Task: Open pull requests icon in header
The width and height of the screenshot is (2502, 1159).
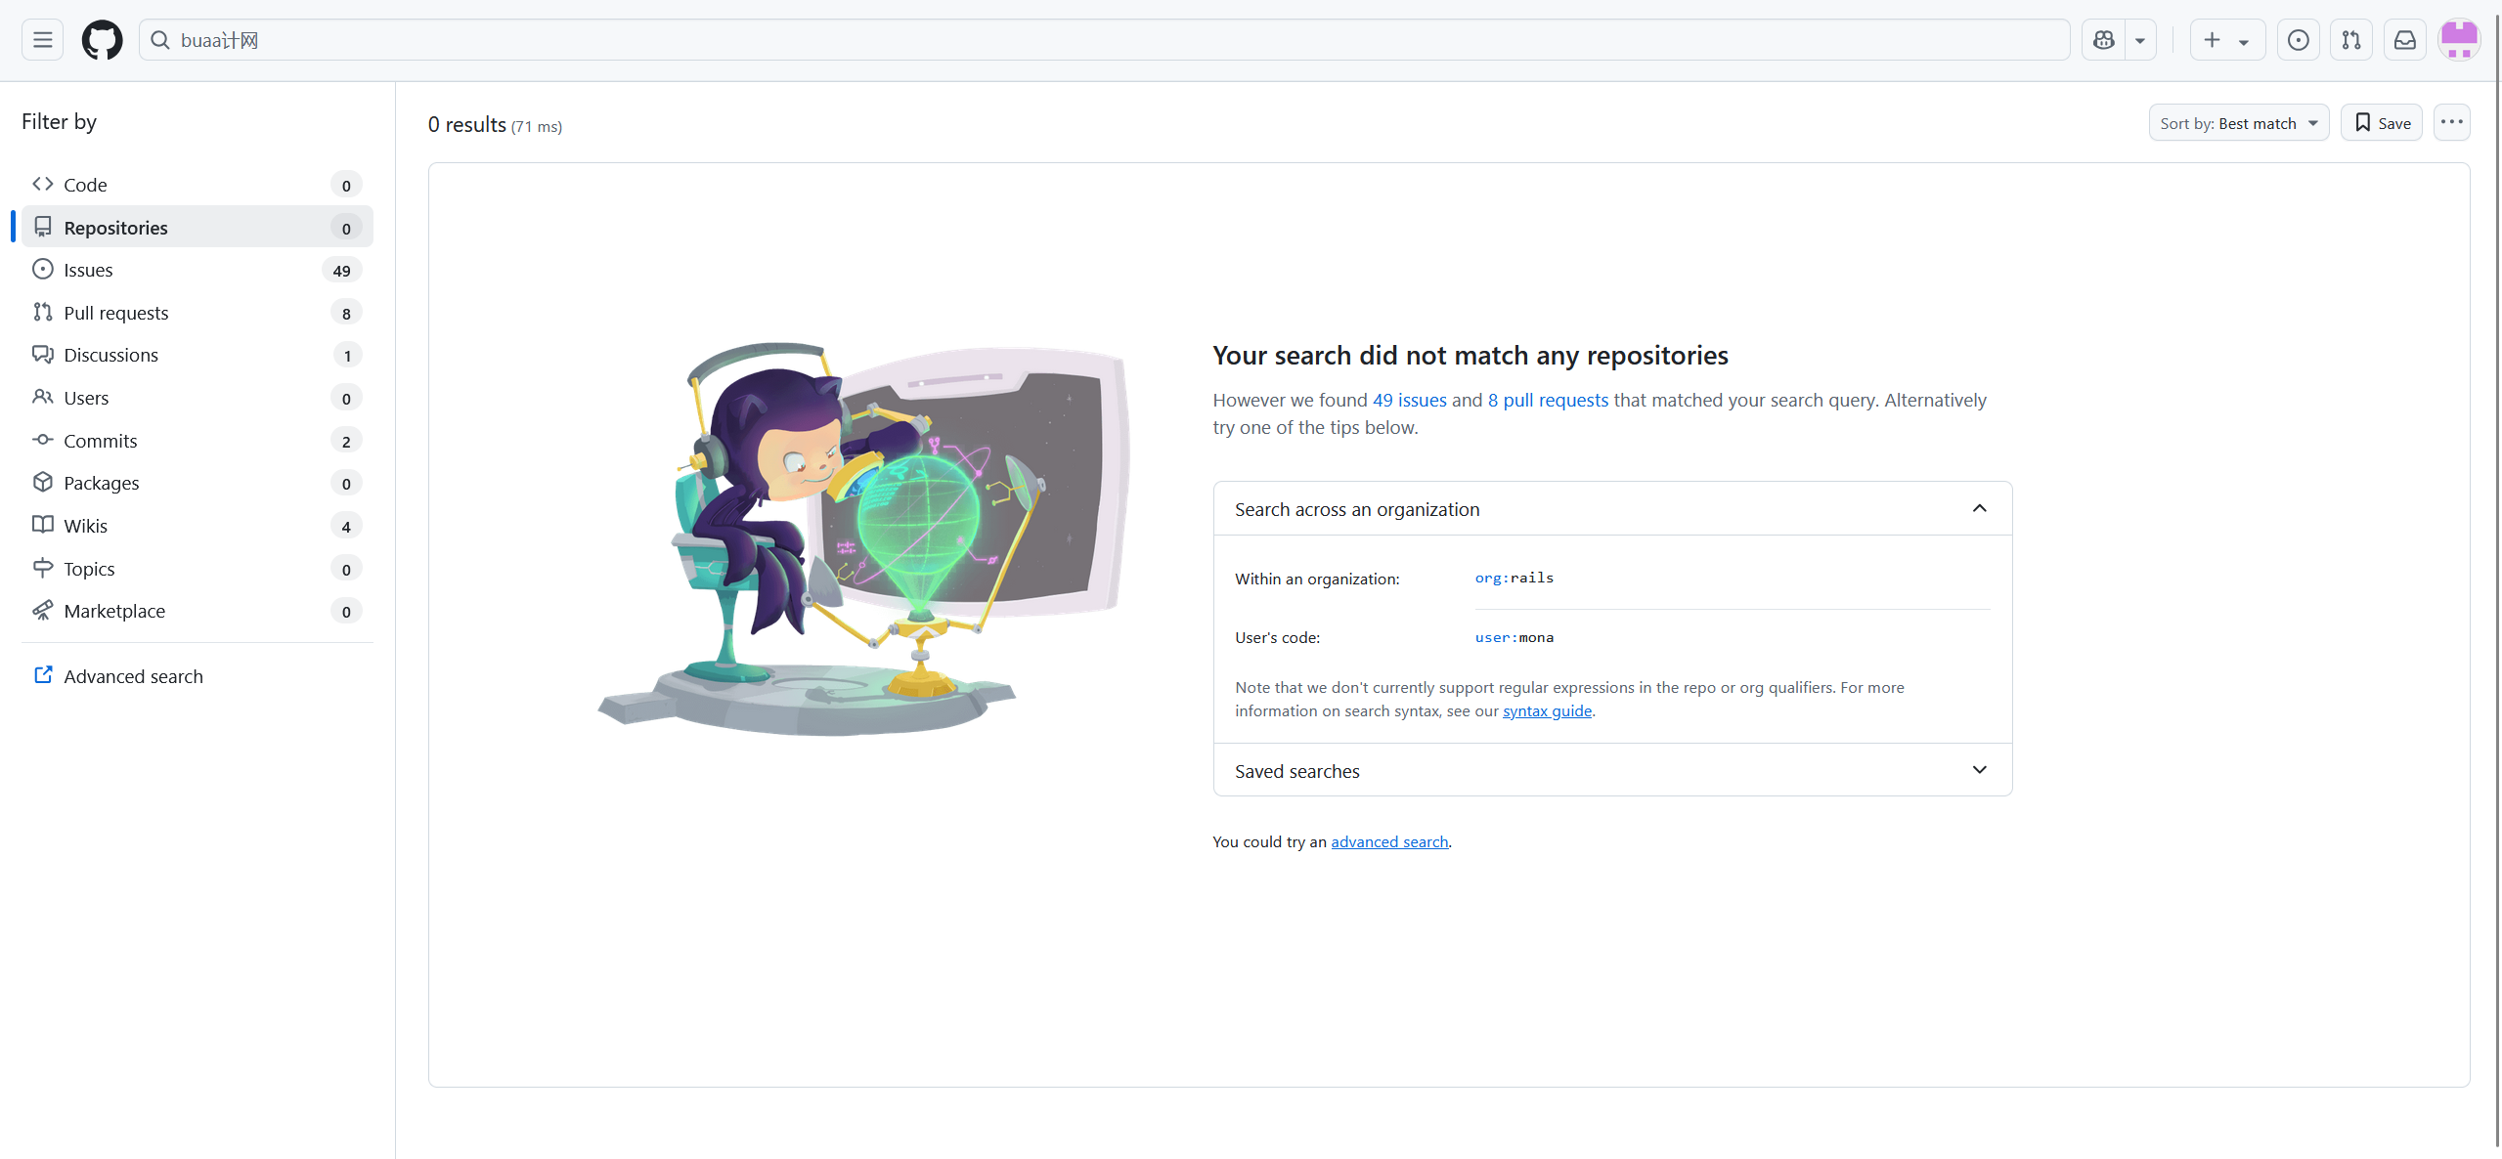Action: [x=2351, y=40]
